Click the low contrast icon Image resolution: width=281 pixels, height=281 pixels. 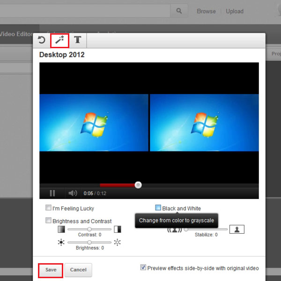[61, 229]
